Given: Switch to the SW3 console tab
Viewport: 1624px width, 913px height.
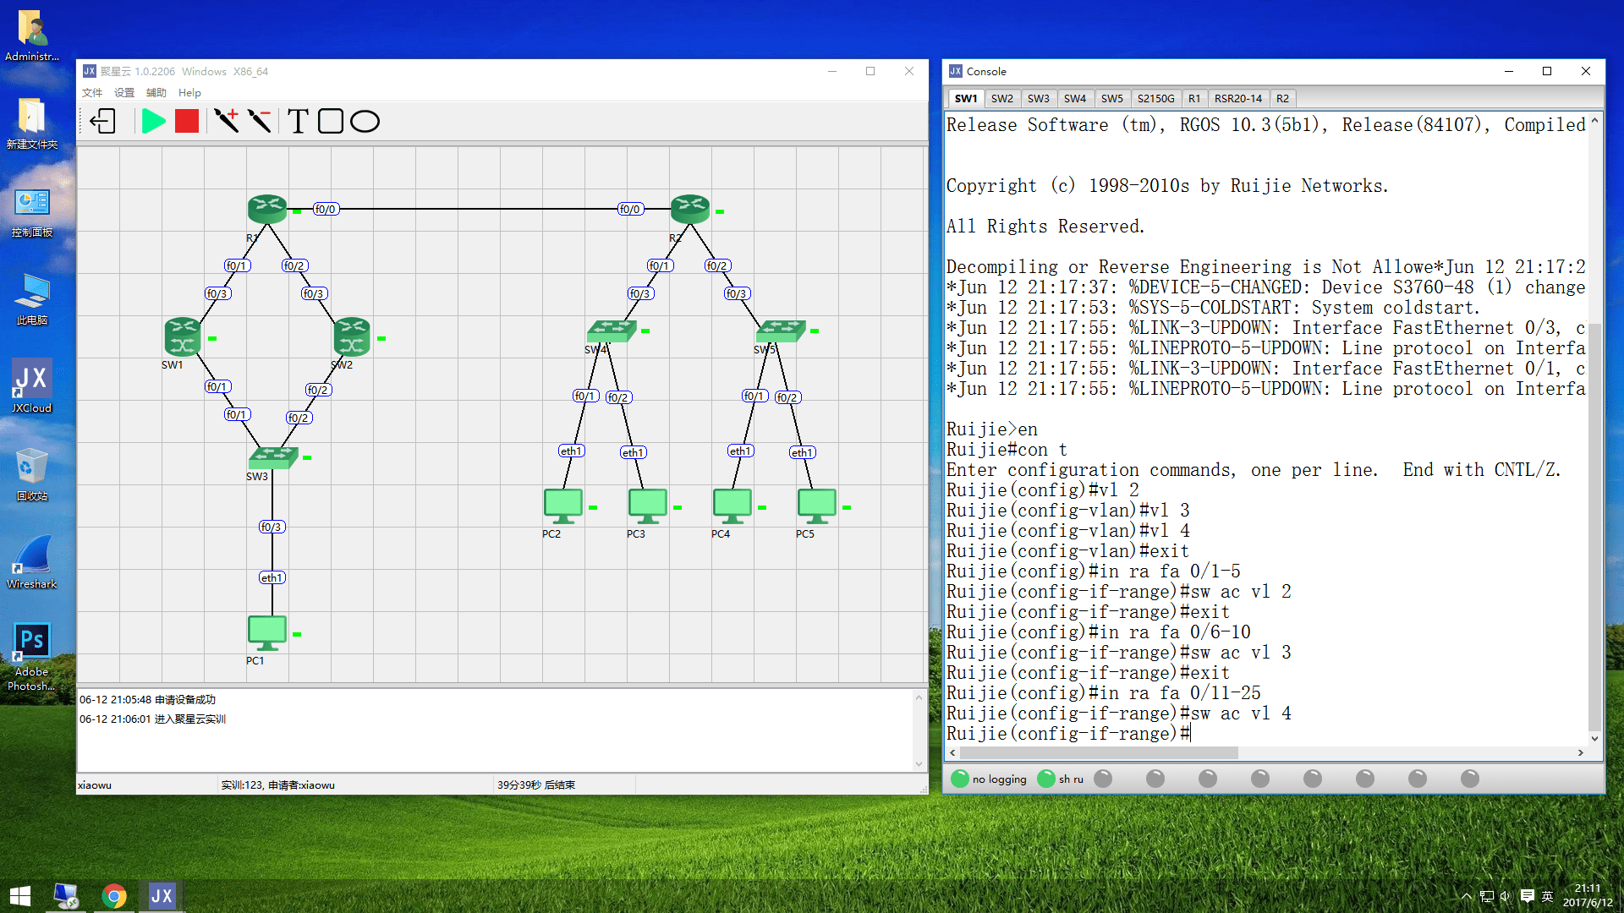Looking at the screenshot, I should click(x=1039, y=99).
